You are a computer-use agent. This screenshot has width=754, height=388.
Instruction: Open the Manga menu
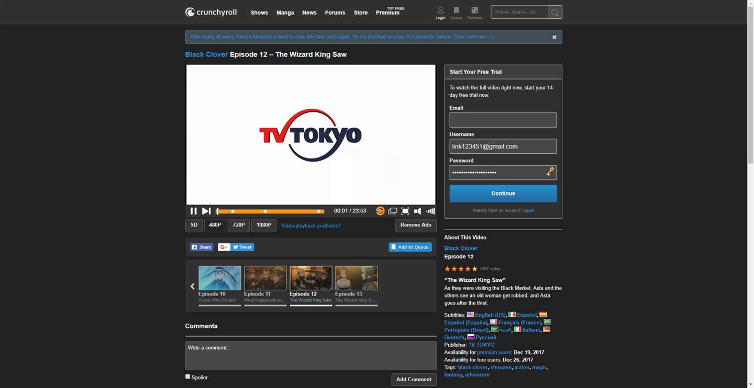pos(285,13)
